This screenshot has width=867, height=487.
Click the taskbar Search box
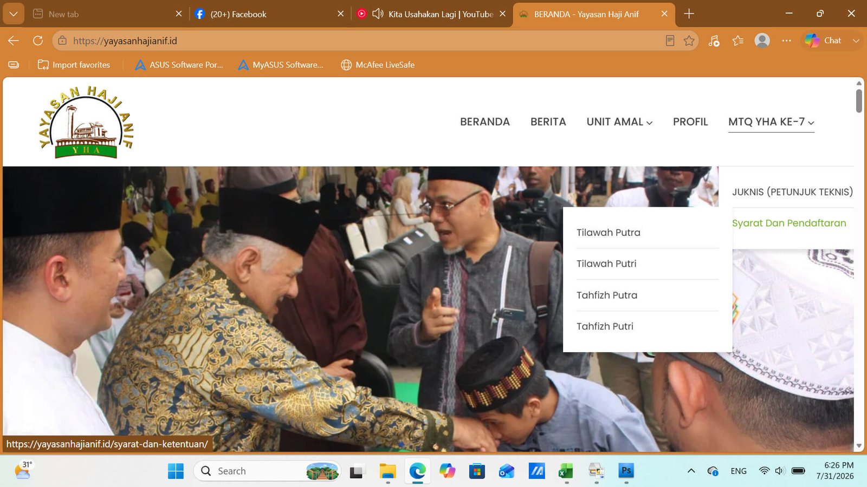point(267,471)
